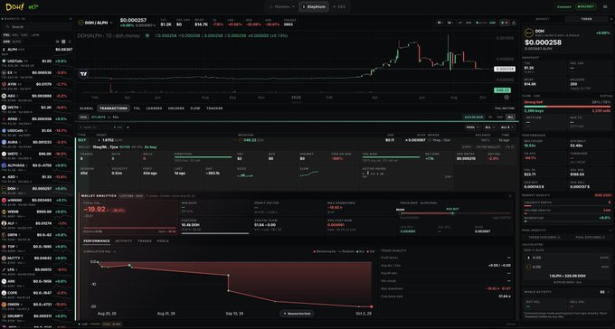
Task: Toggle the ALPH/USD currency switch on chart
Action: click(x=487, y=23)
